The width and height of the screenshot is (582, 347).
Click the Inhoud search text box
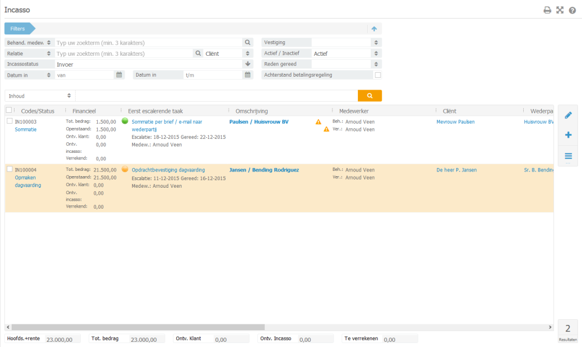(x=217, y=96)
